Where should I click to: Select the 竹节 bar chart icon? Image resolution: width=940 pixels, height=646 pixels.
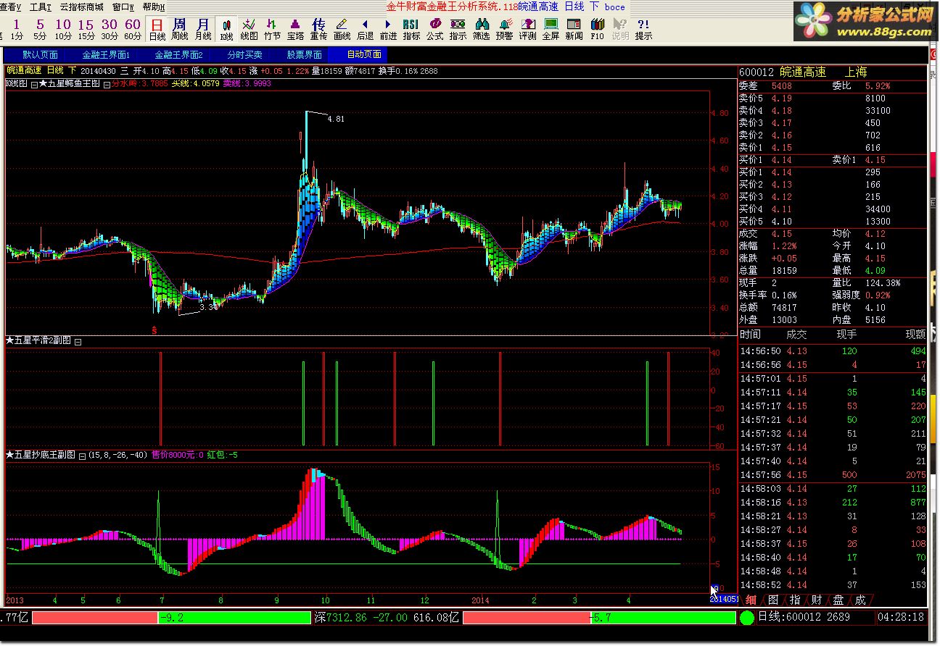272,29
